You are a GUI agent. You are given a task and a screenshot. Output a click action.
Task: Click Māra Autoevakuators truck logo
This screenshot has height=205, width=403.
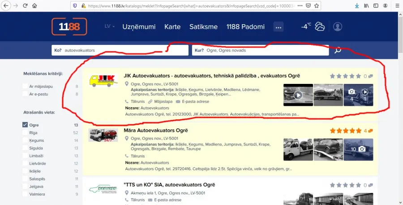point(103,135)
